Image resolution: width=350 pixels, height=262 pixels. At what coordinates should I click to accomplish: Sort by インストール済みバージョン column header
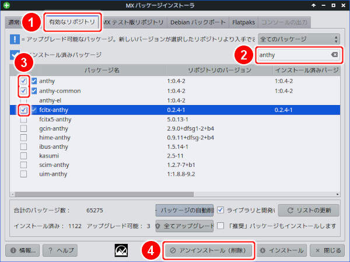click(307, 70)
